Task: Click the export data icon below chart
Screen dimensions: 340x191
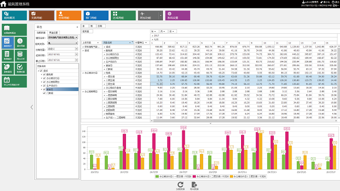Action: coord(194,185)
